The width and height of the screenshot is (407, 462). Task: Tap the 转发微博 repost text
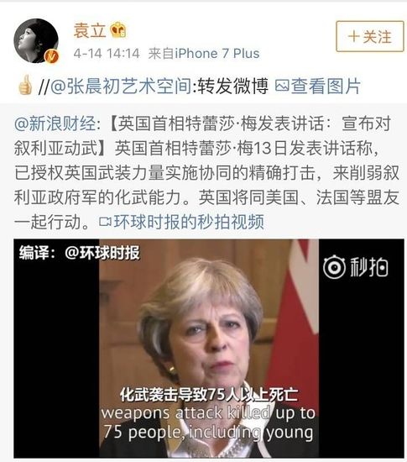[232, 87]
